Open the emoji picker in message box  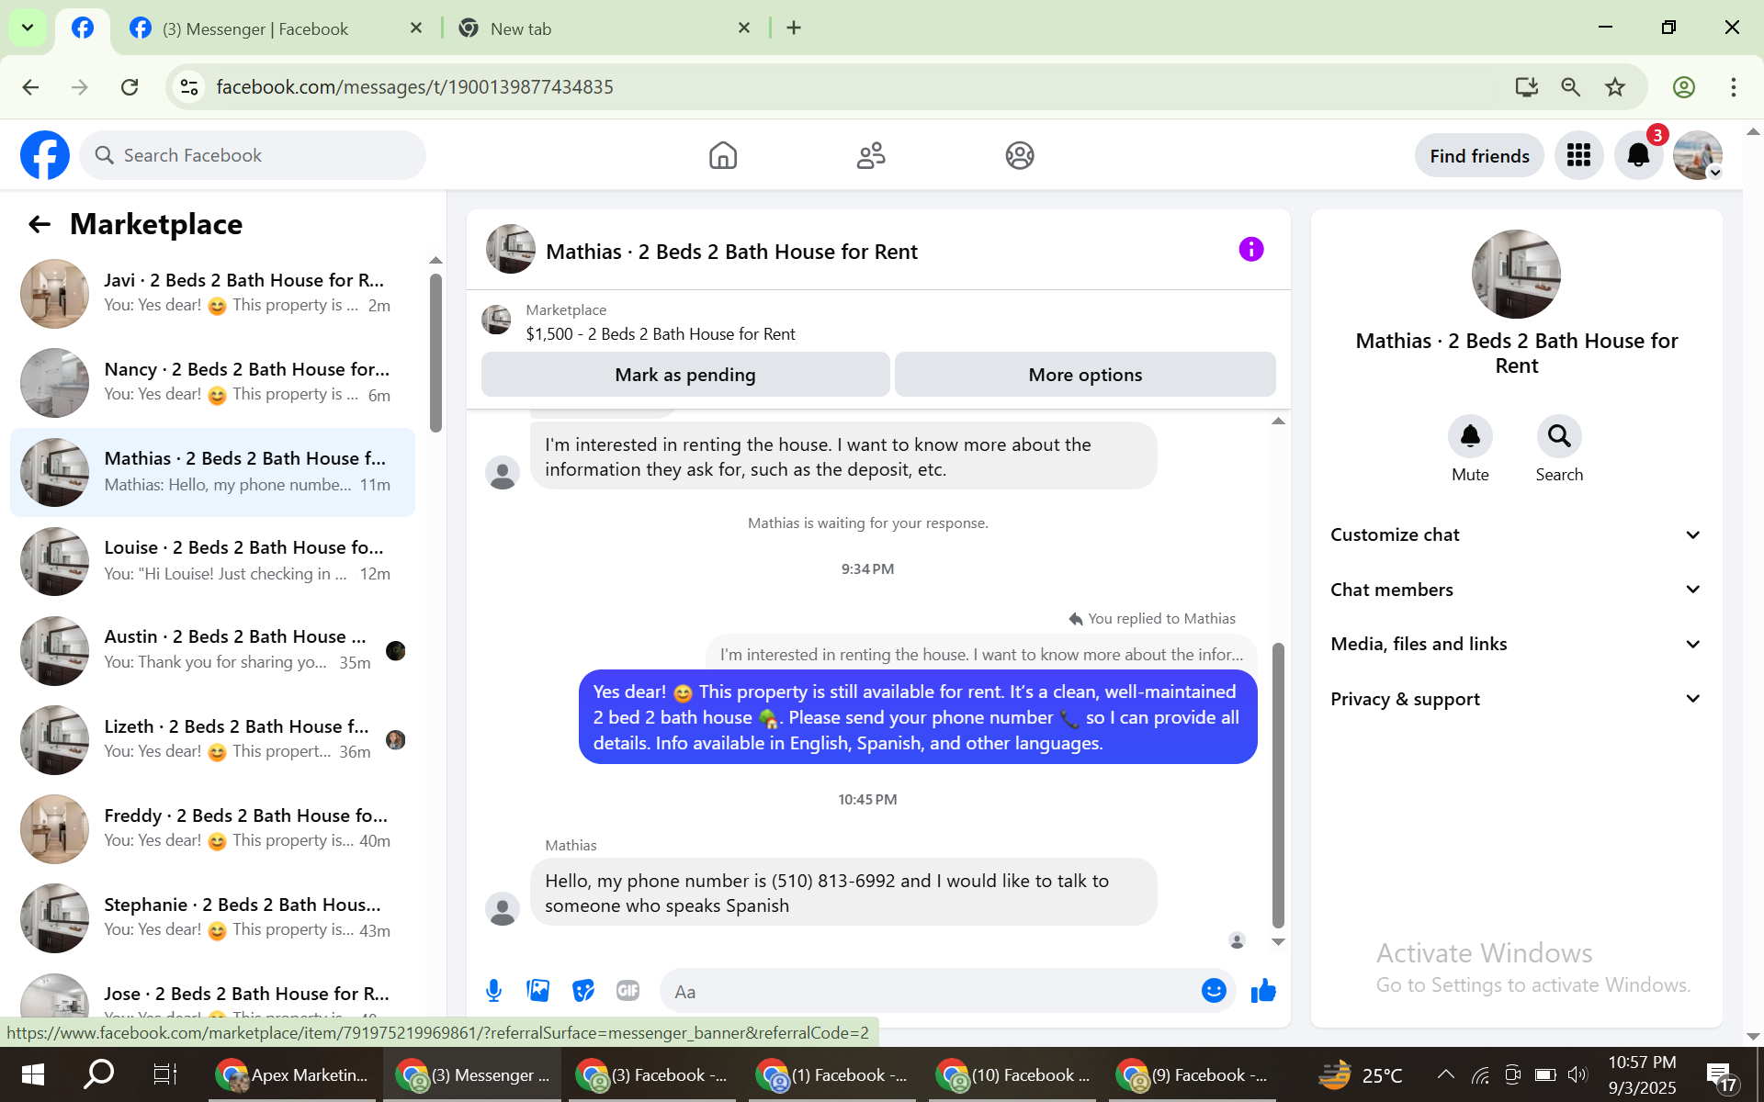[1214, 991]
